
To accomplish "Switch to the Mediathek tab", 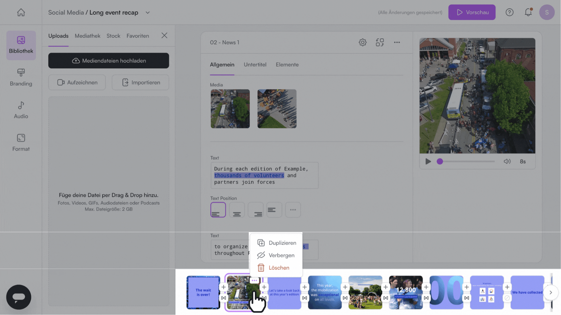I will pyautogui.click(x=87, y=36).
